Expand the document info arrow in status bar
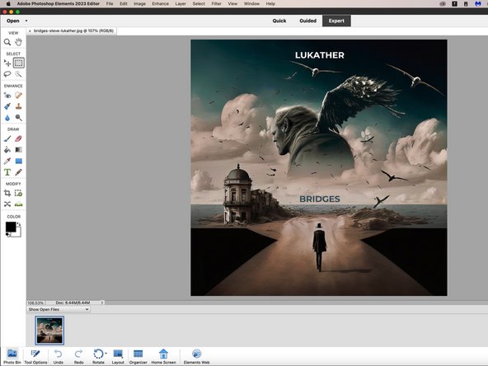The height and width of the screenshot is (366, 488). 102,303
